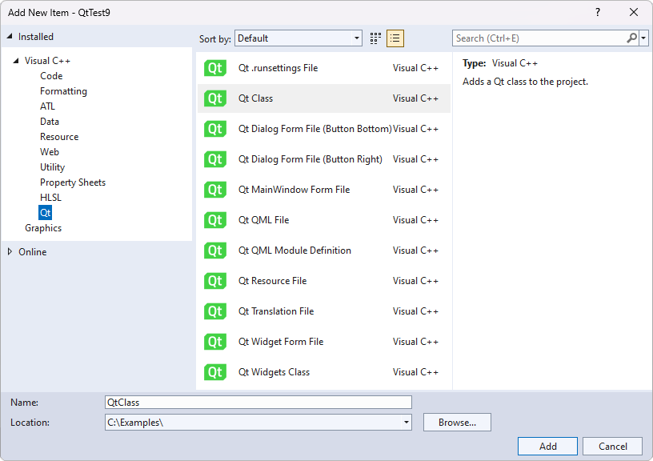Select the Qt QML File icon
This screenshot has width=653, height=461.
click(x=214, y=220)
